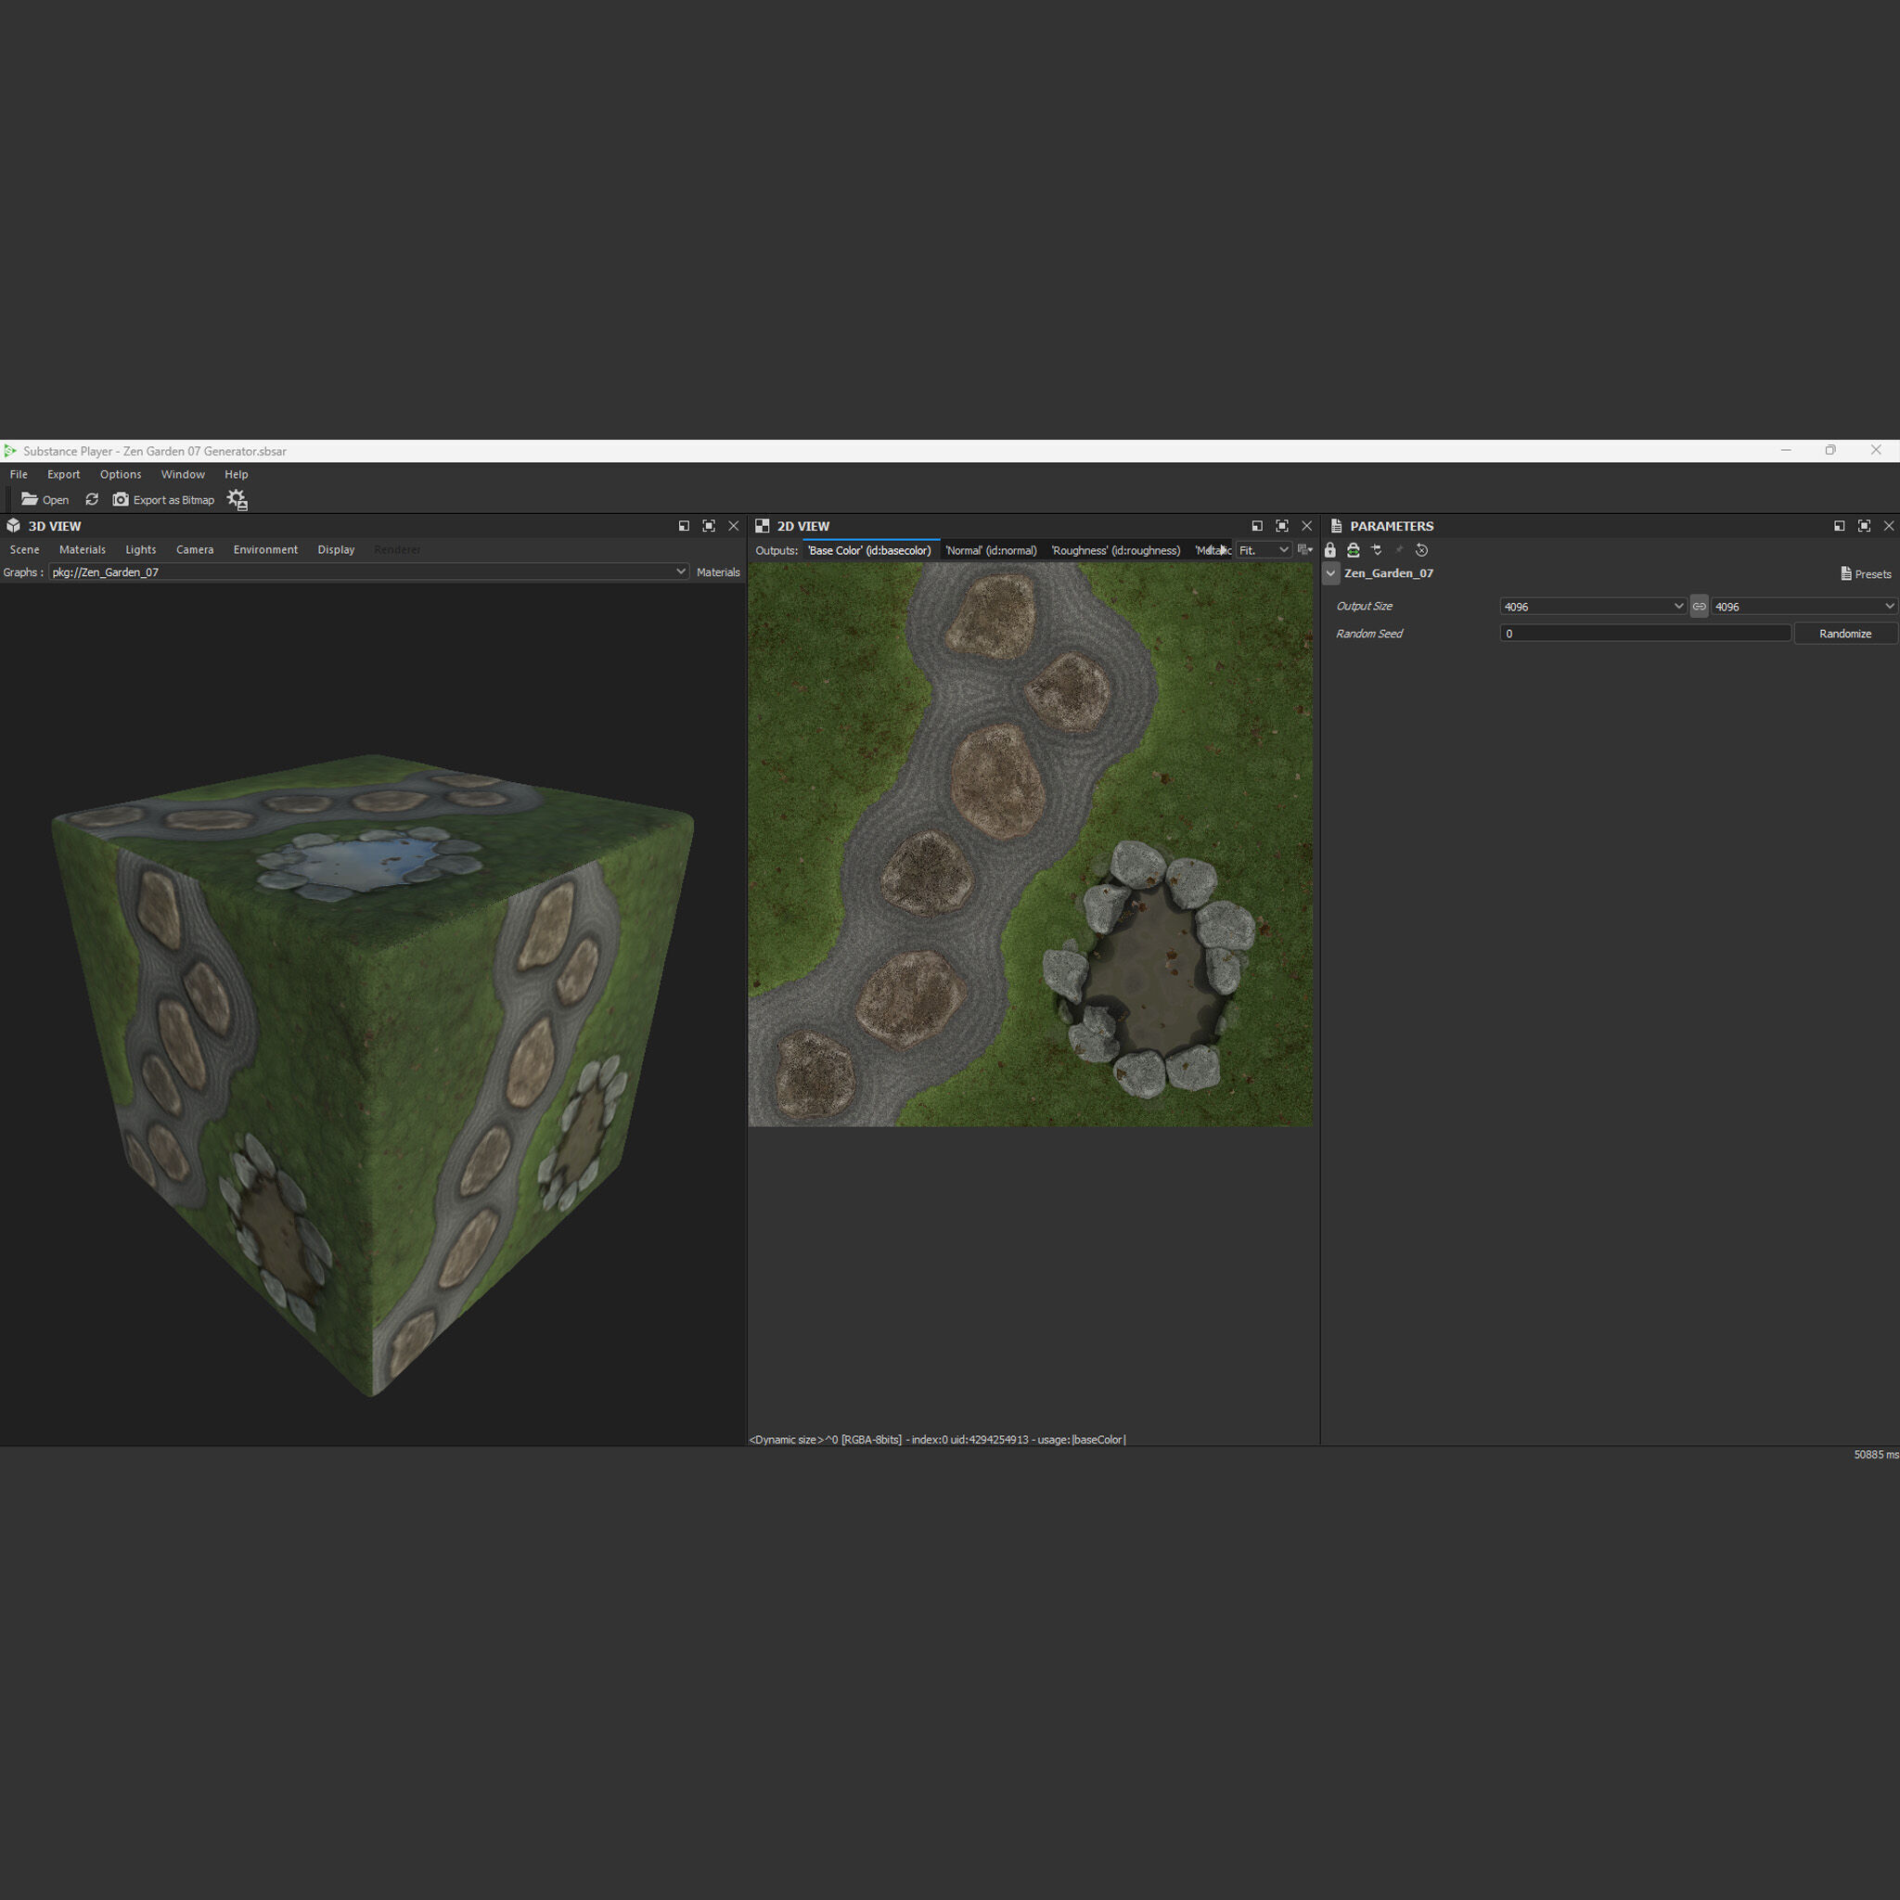Click the reset parameters circular arrow icon

(1422, 551)
